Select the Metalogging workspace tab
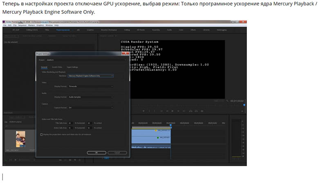Viewport: 327px width, 185px height. tap(222, 30)
